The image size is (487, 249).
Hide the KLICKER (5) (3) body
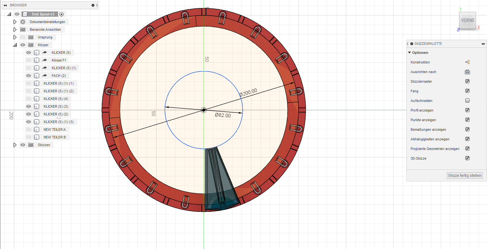29,106
